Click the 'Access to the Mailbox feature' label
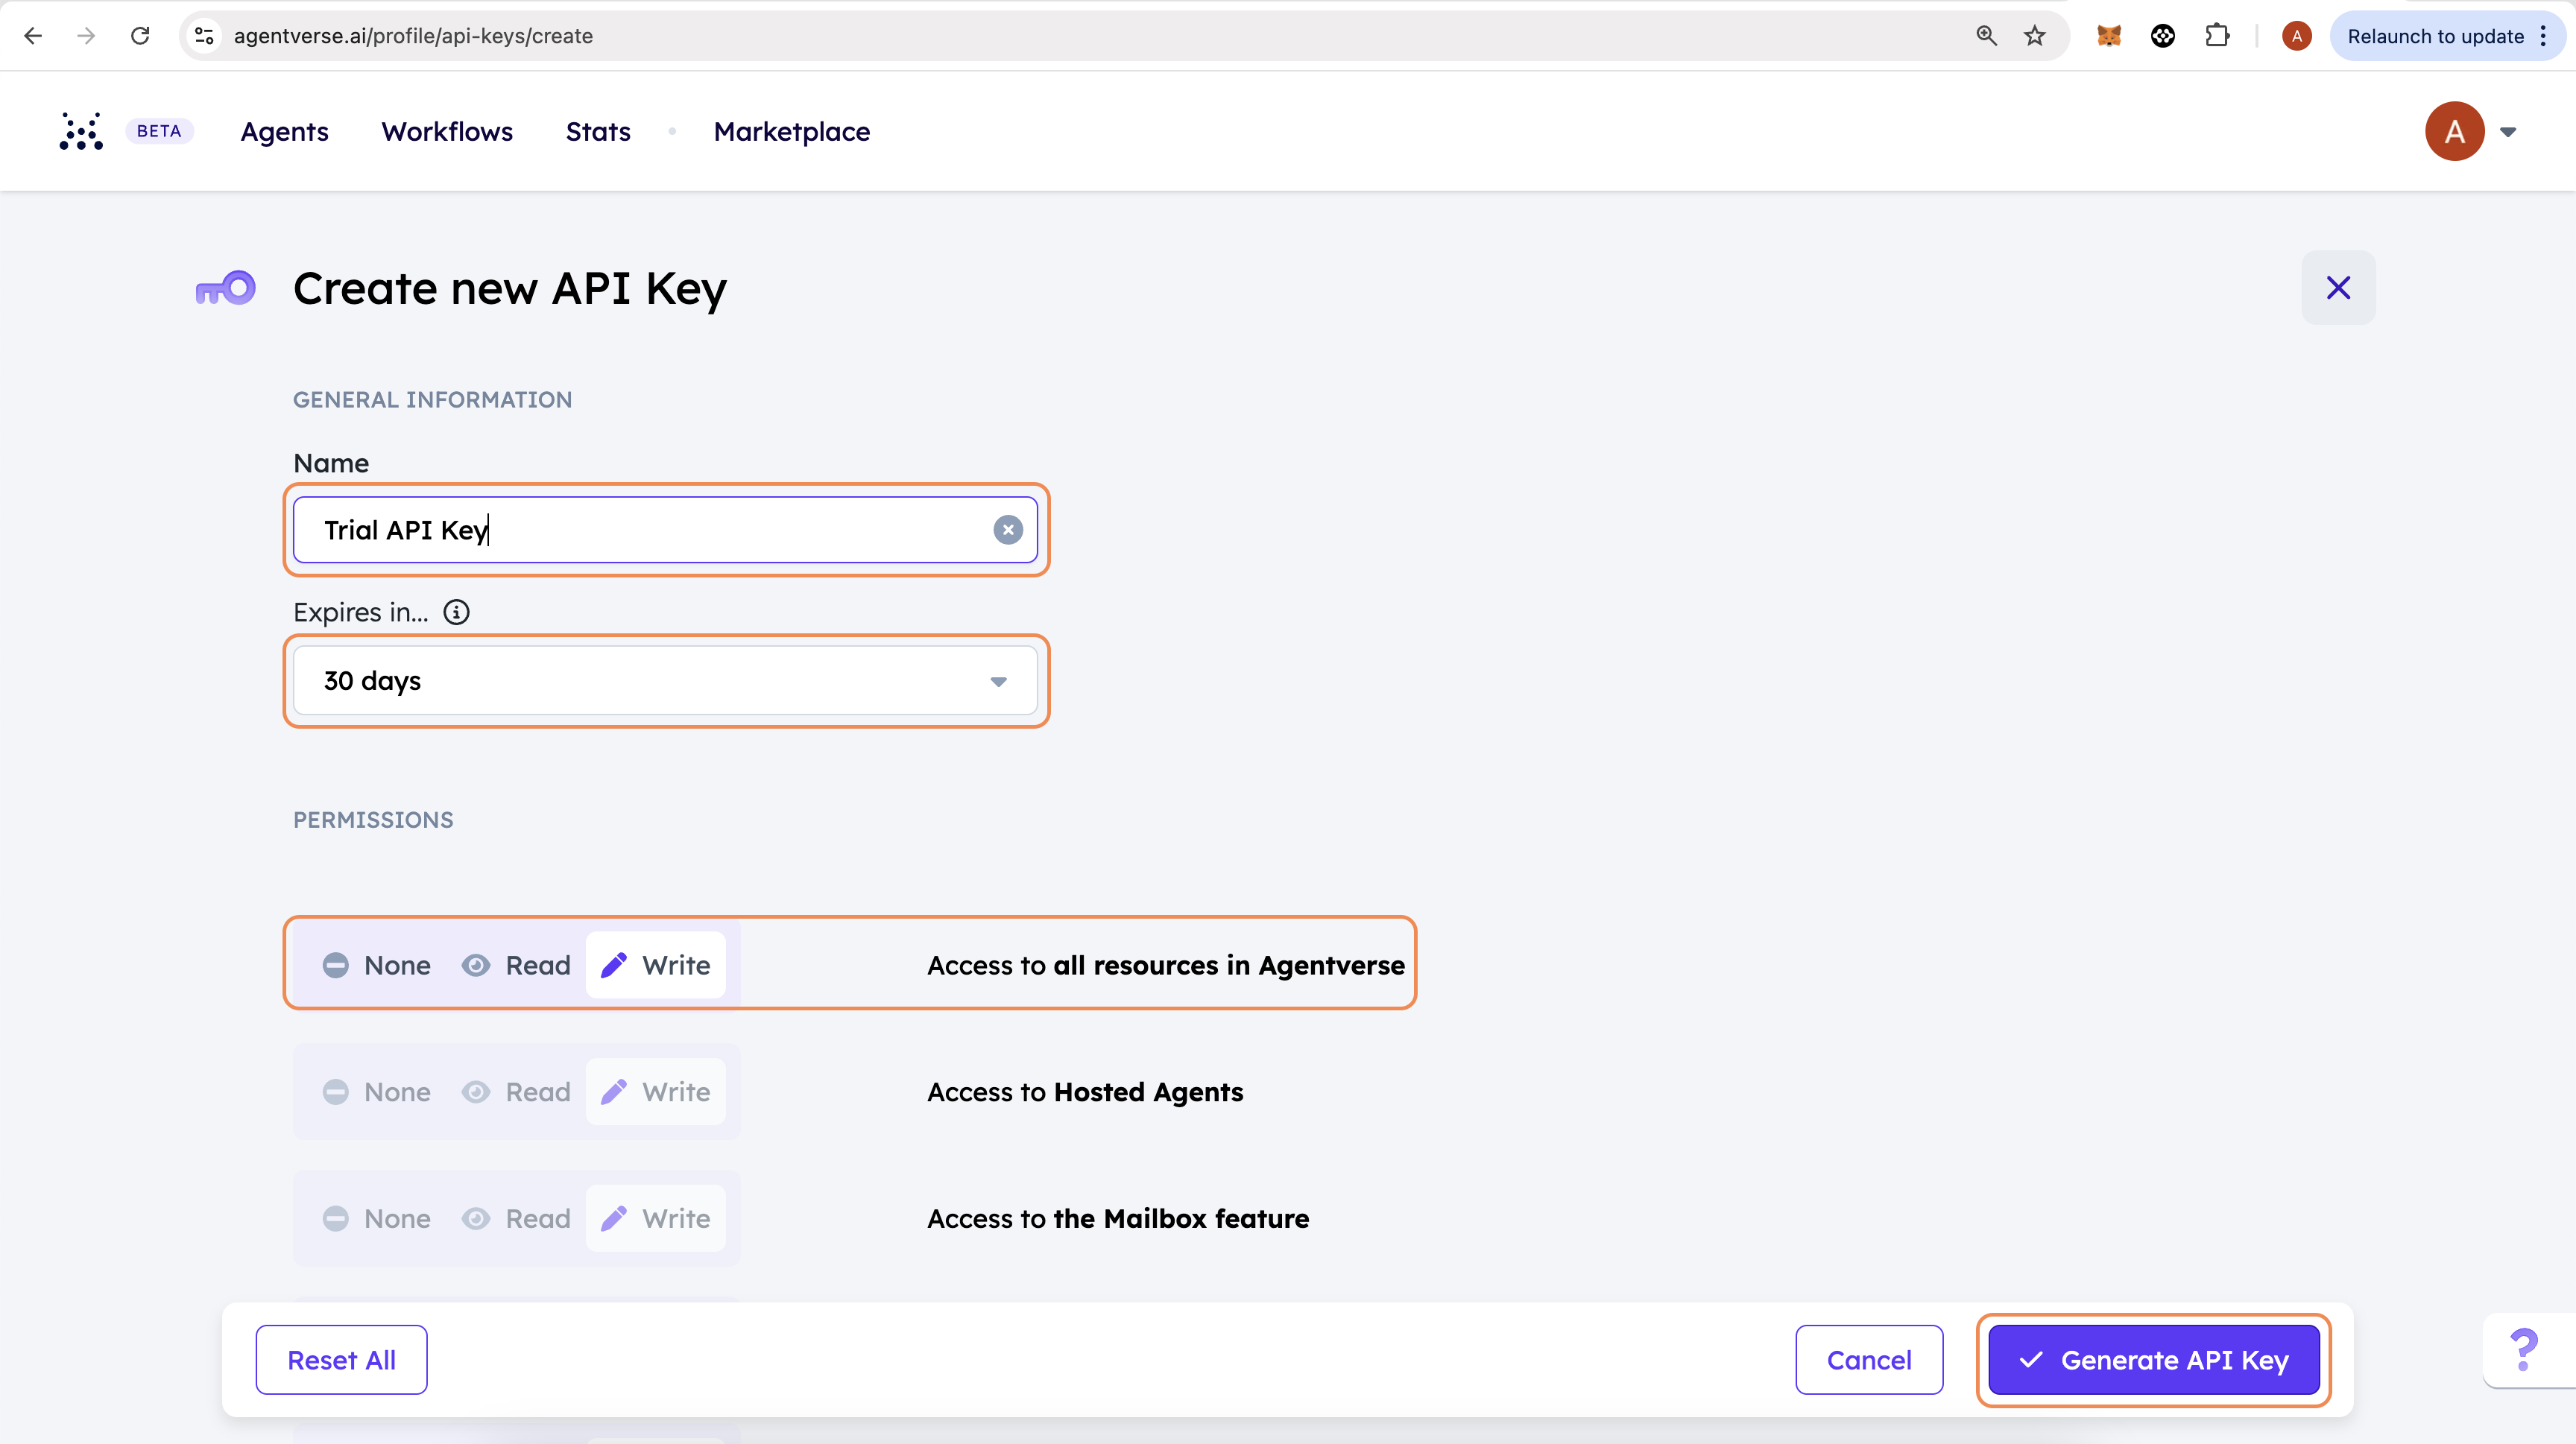Image resolution: width=2576 pixels, height=1444 pixels. (x=1118, y=1219)
